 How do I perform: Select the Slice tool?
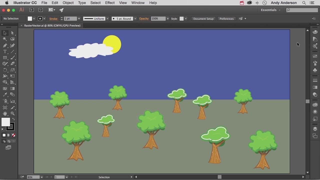click(x=12, y=107)
